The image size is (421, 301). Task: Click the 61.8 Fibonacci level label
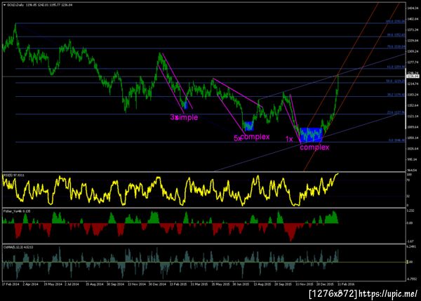click(x=396, y=67)
